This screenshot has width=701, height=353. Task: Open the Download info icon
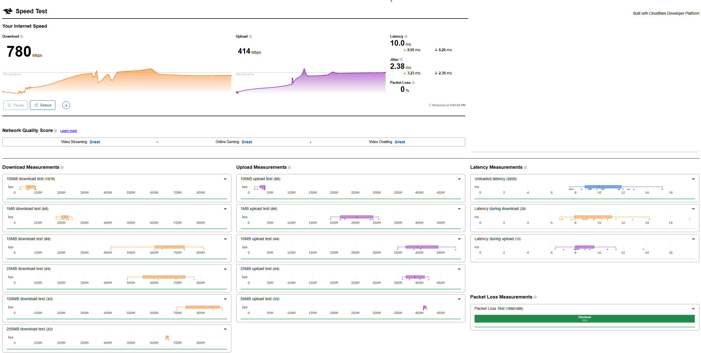click(22, 37)
